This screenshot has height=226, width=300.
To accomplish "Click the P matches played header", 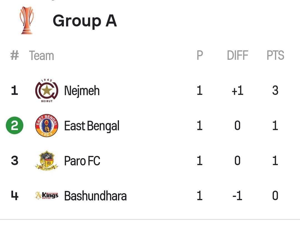I will [x=200, y=56].
